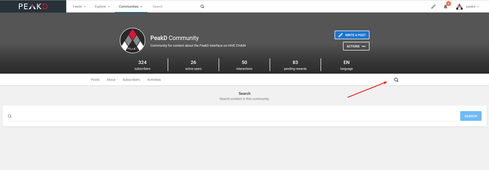This screenshot has height=170, width=489.
Task: Click the PeakD logo in header
Action: (33, 6)
